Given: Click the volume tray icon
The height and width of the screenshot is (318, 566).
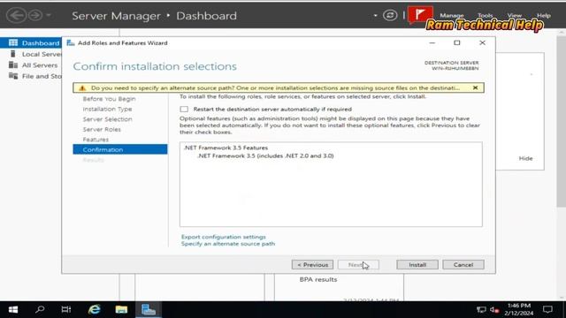Looking at the screenshot, I should pyautogui.click(x=494, y=309).
